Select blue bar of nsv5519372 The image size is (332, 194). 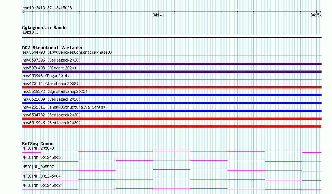tap(172, 95)
